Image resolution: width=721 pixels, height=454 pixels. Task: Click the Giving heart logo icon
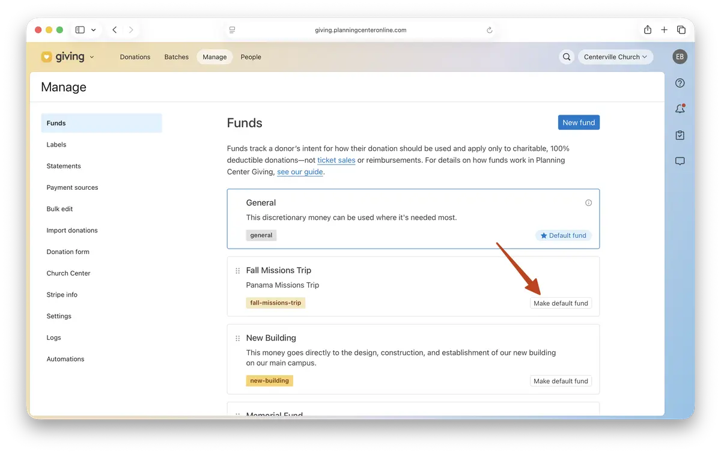click(46, 57)
